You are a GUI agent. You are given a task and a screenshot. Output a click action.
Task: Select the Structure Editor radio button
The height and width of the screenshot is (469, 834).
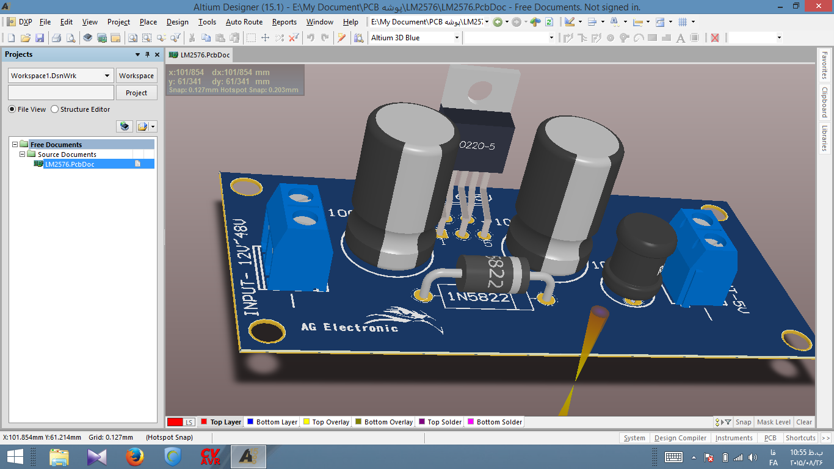click(55, 109)
